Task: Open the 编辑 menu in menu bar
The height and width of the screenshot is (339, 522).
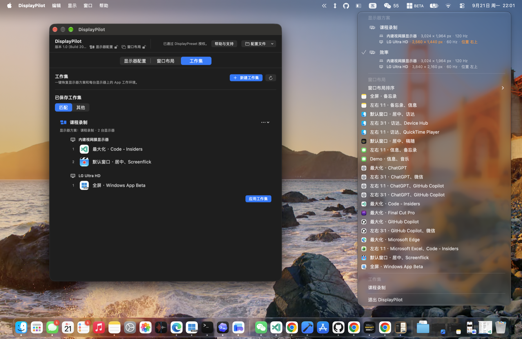Action: [x=56, y=6]
